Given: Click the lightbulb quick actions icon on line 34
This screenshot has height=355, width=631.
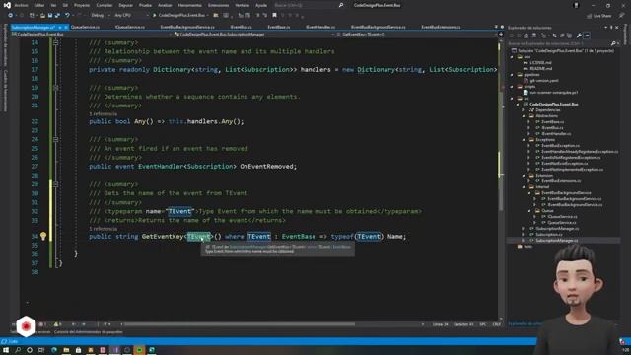Looking at the screenshot, I should (43, 236).
